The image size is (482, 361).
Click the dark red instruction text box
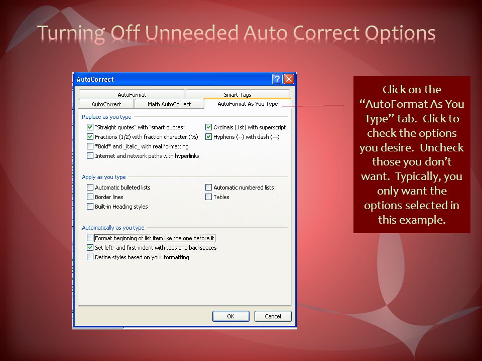(x=412, y=154)
